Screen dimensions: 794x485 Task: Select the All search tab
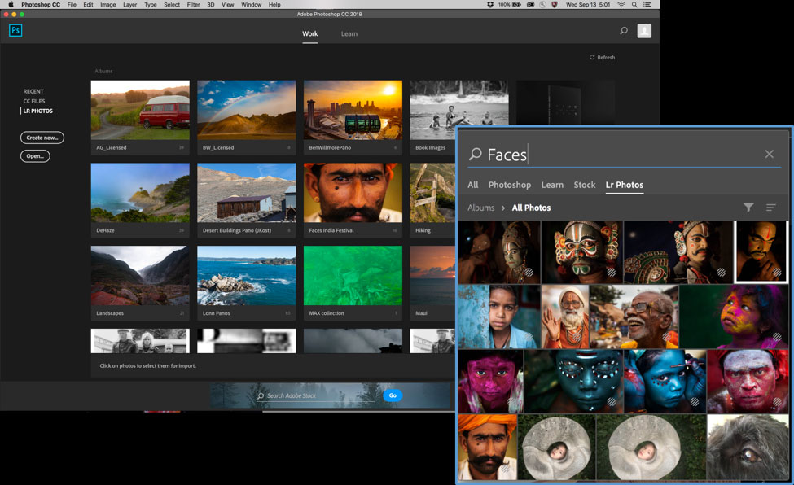[x=473, y=185]
